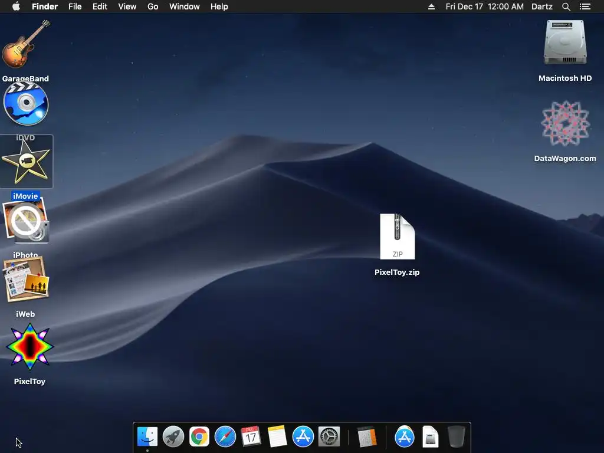604x453 pixels.
Task: Open Spotlight search magnifier icon
Action: click(x=566, y=6)
